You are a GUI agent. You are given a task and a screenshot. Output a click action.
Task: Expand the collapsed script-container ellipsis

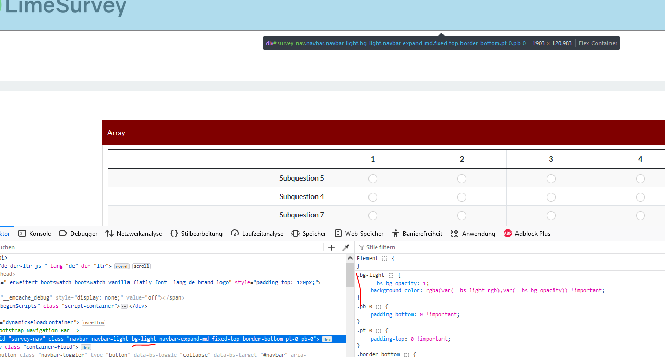[124, 306]
